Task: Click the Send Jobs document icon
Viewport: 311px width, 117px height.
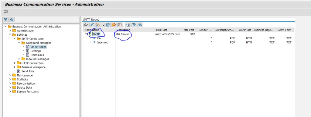Action: pyautogui.click(x=19, y=71)
